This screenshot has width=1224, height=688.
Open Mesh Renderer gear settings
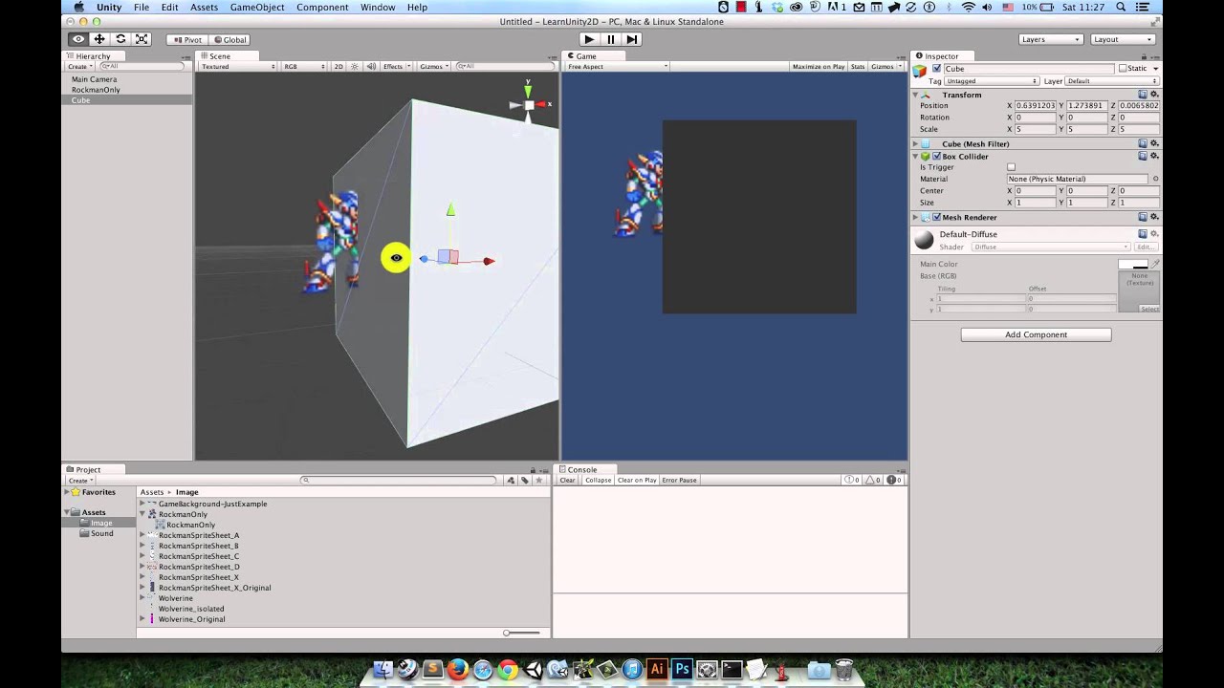[x=1154, y=217]
